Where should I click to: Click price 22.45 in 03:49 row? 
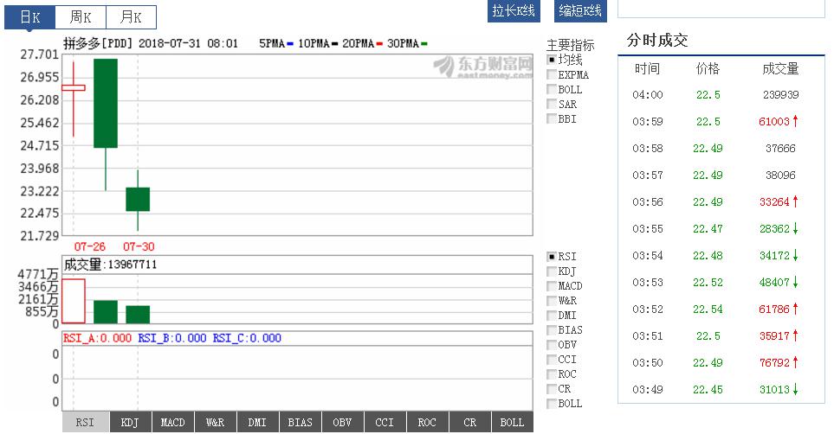coord(708,389)
